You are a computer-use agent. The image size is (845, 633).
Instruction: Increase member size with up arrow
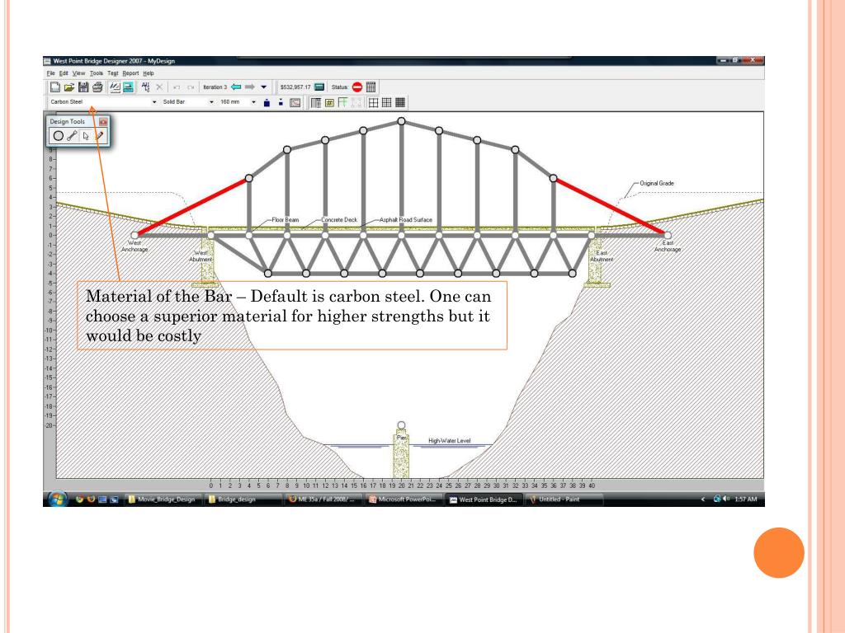coord(267,102)
